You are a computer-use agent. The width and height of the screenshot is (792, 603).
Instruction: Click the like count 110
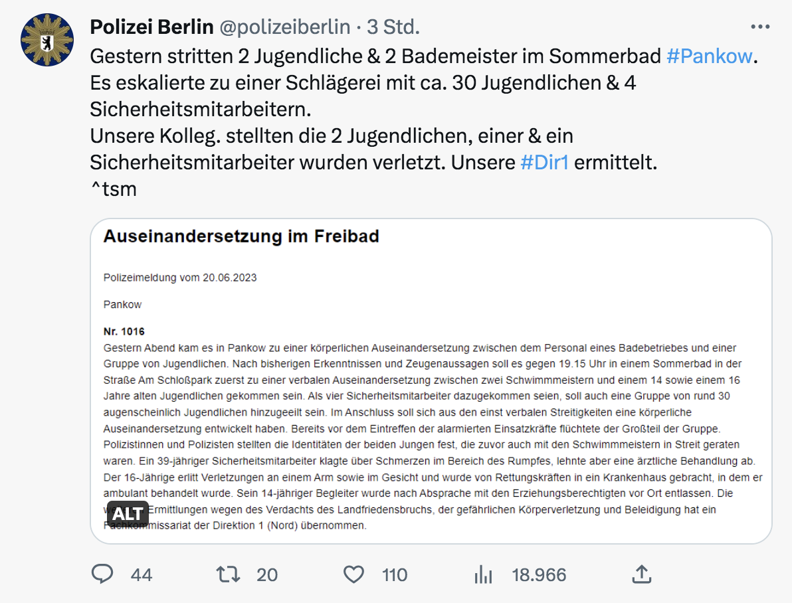pyautogui.click(x=395, y=574)
